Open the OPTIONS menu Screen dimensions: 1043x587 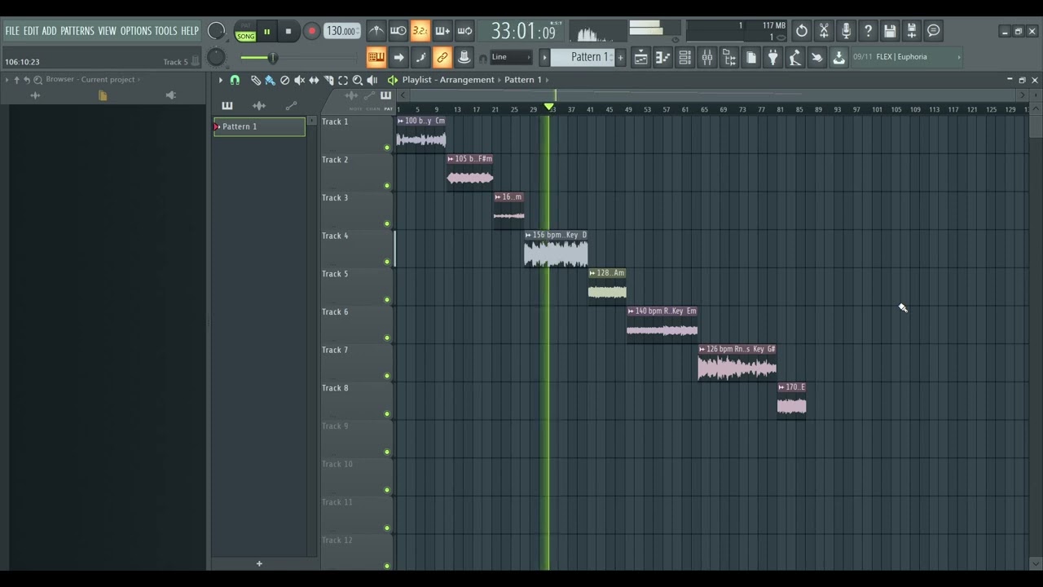(136, 31)
